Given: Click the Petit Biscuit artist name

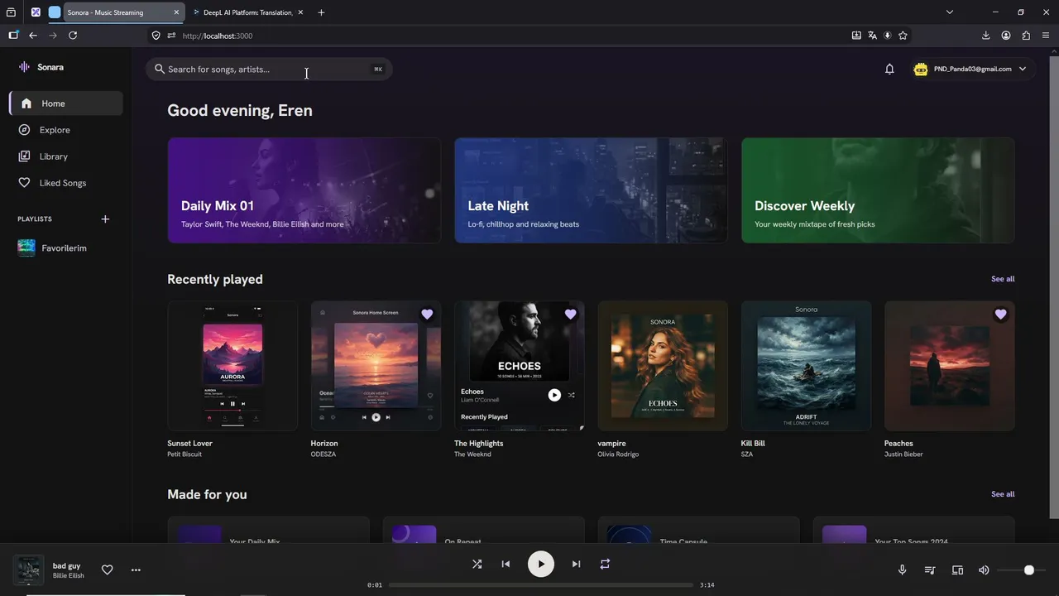Looking at the screenshot, I should coord(184,454).
